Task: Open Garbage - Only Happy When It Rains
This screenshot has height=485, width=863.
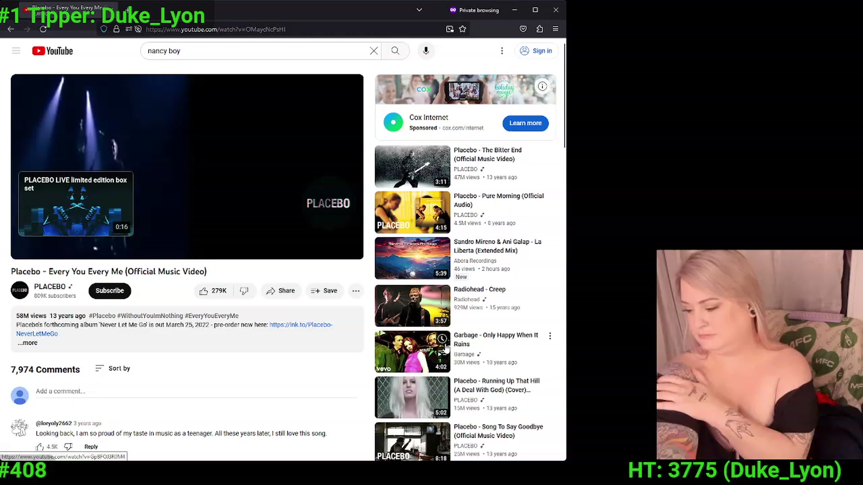Action: pyautogui.click(x=496, y=339)
